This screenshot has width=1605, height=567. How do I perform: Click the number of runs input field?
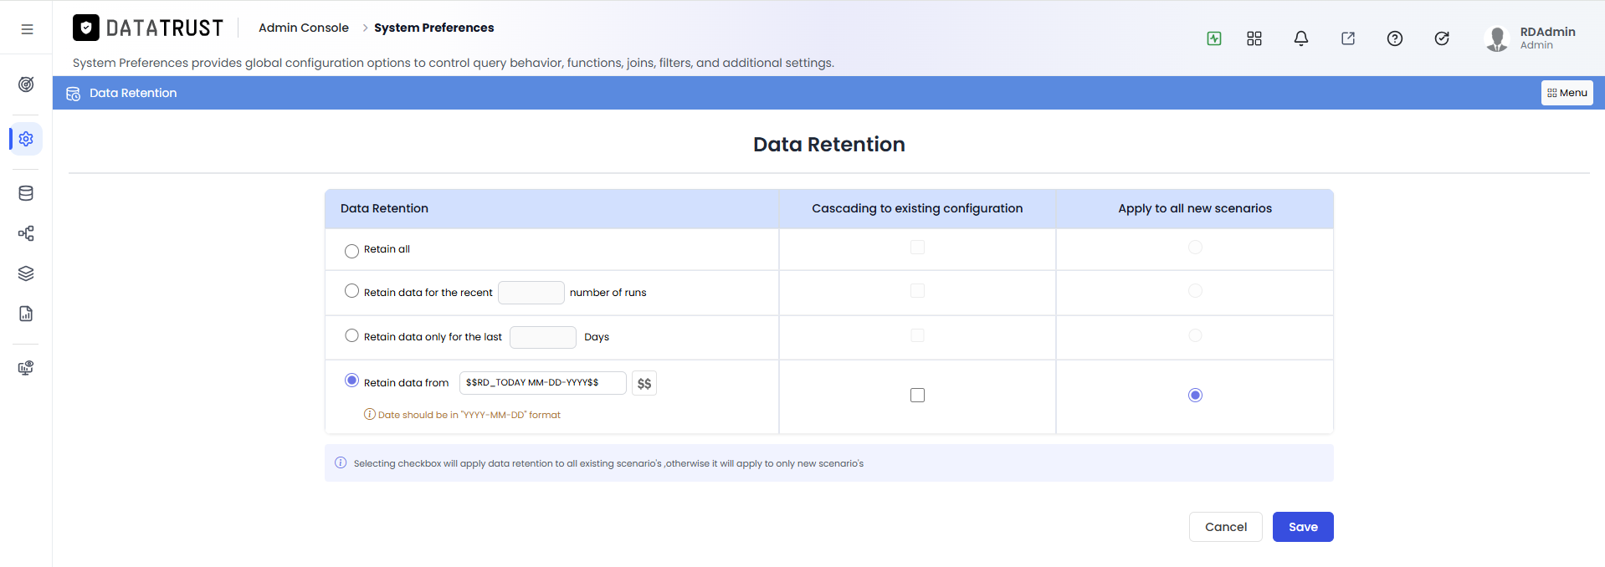pyautogui.click(x=531, y=293)
